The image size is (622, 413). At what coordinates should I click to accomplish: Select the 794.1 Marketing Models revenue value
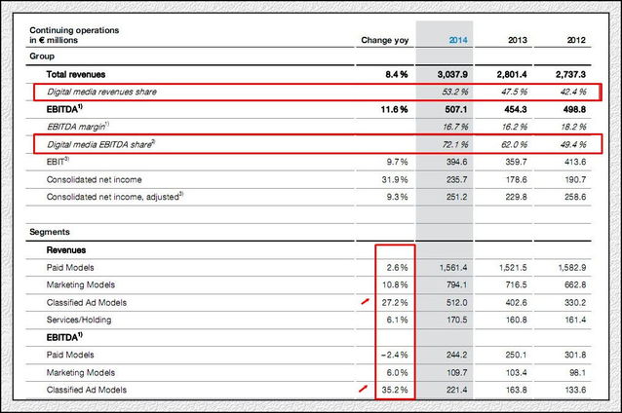click(x=453, y=284)
